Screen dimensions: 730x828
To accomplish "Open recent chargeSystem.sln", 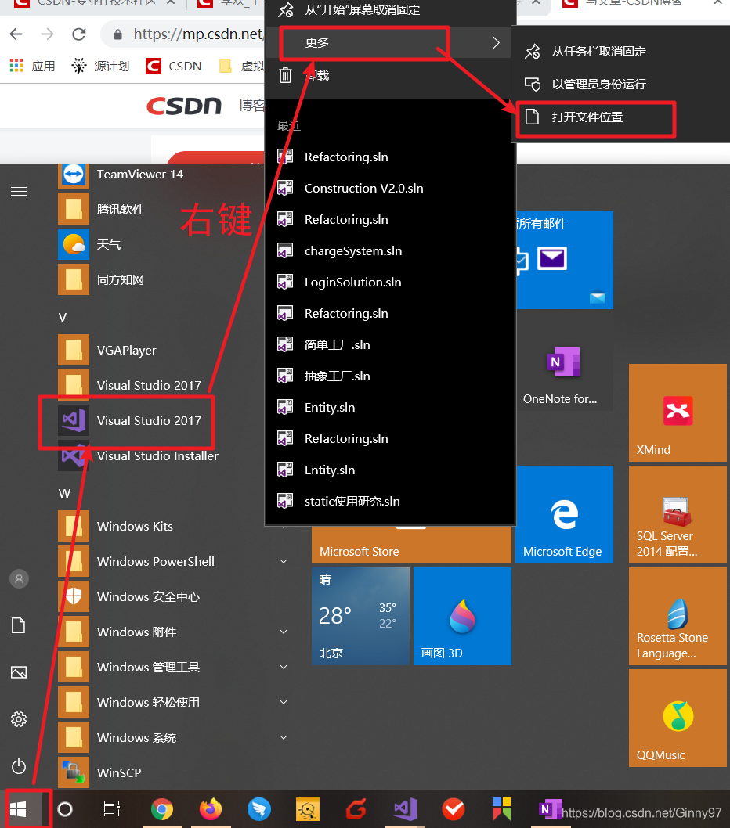I will (x=390, y=251).
